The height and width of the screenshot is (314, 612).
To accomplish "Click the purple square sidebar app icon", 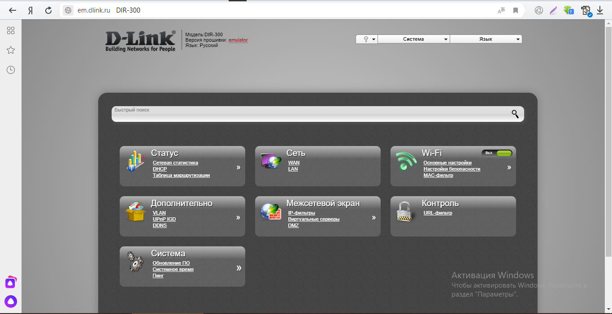I will [x=11, y=283].
